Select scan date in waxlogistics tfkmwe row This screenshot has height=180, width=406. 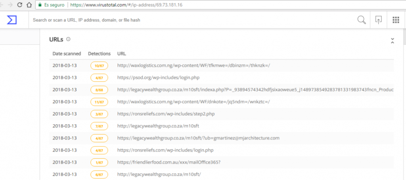[65, 66]
